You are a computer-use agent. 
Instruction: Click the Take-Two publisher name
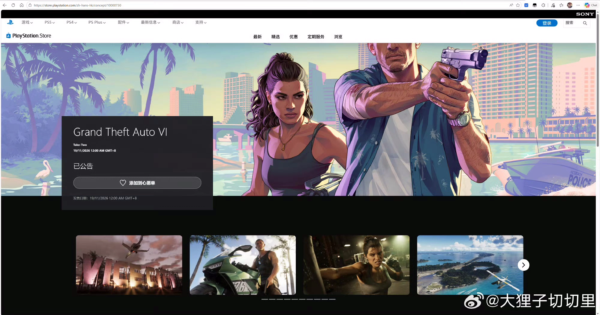pyautogui.click(x=80, y=145)
